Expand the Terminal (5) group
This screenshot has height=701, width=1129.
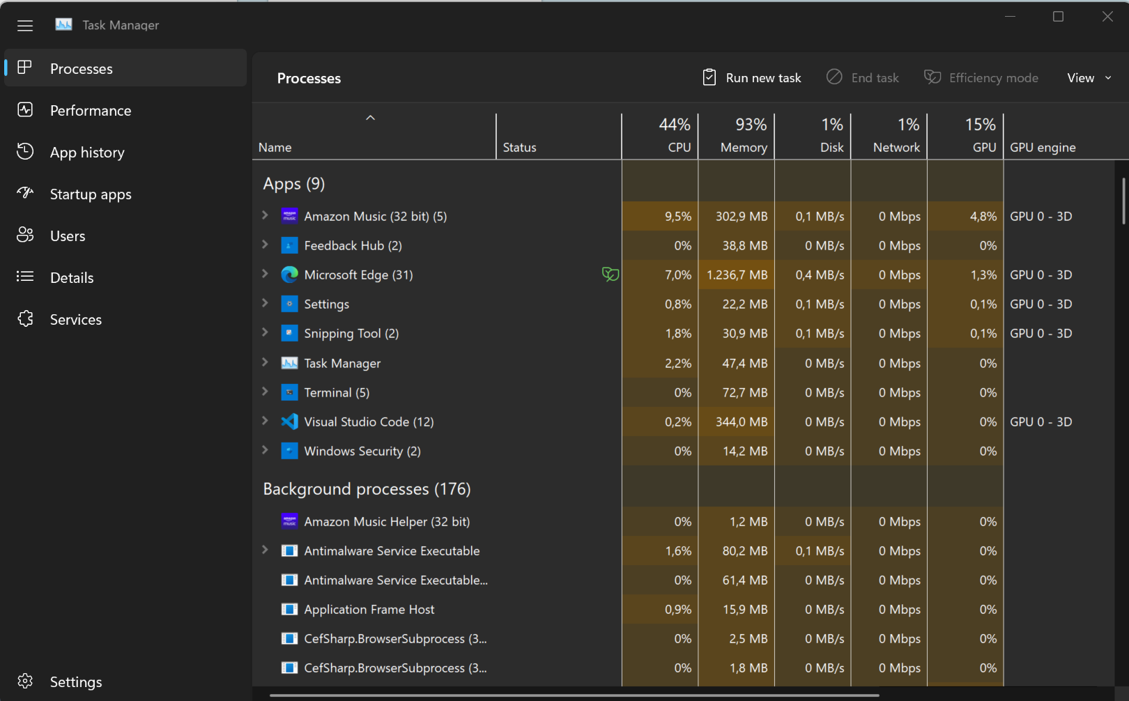coord(265,392)
